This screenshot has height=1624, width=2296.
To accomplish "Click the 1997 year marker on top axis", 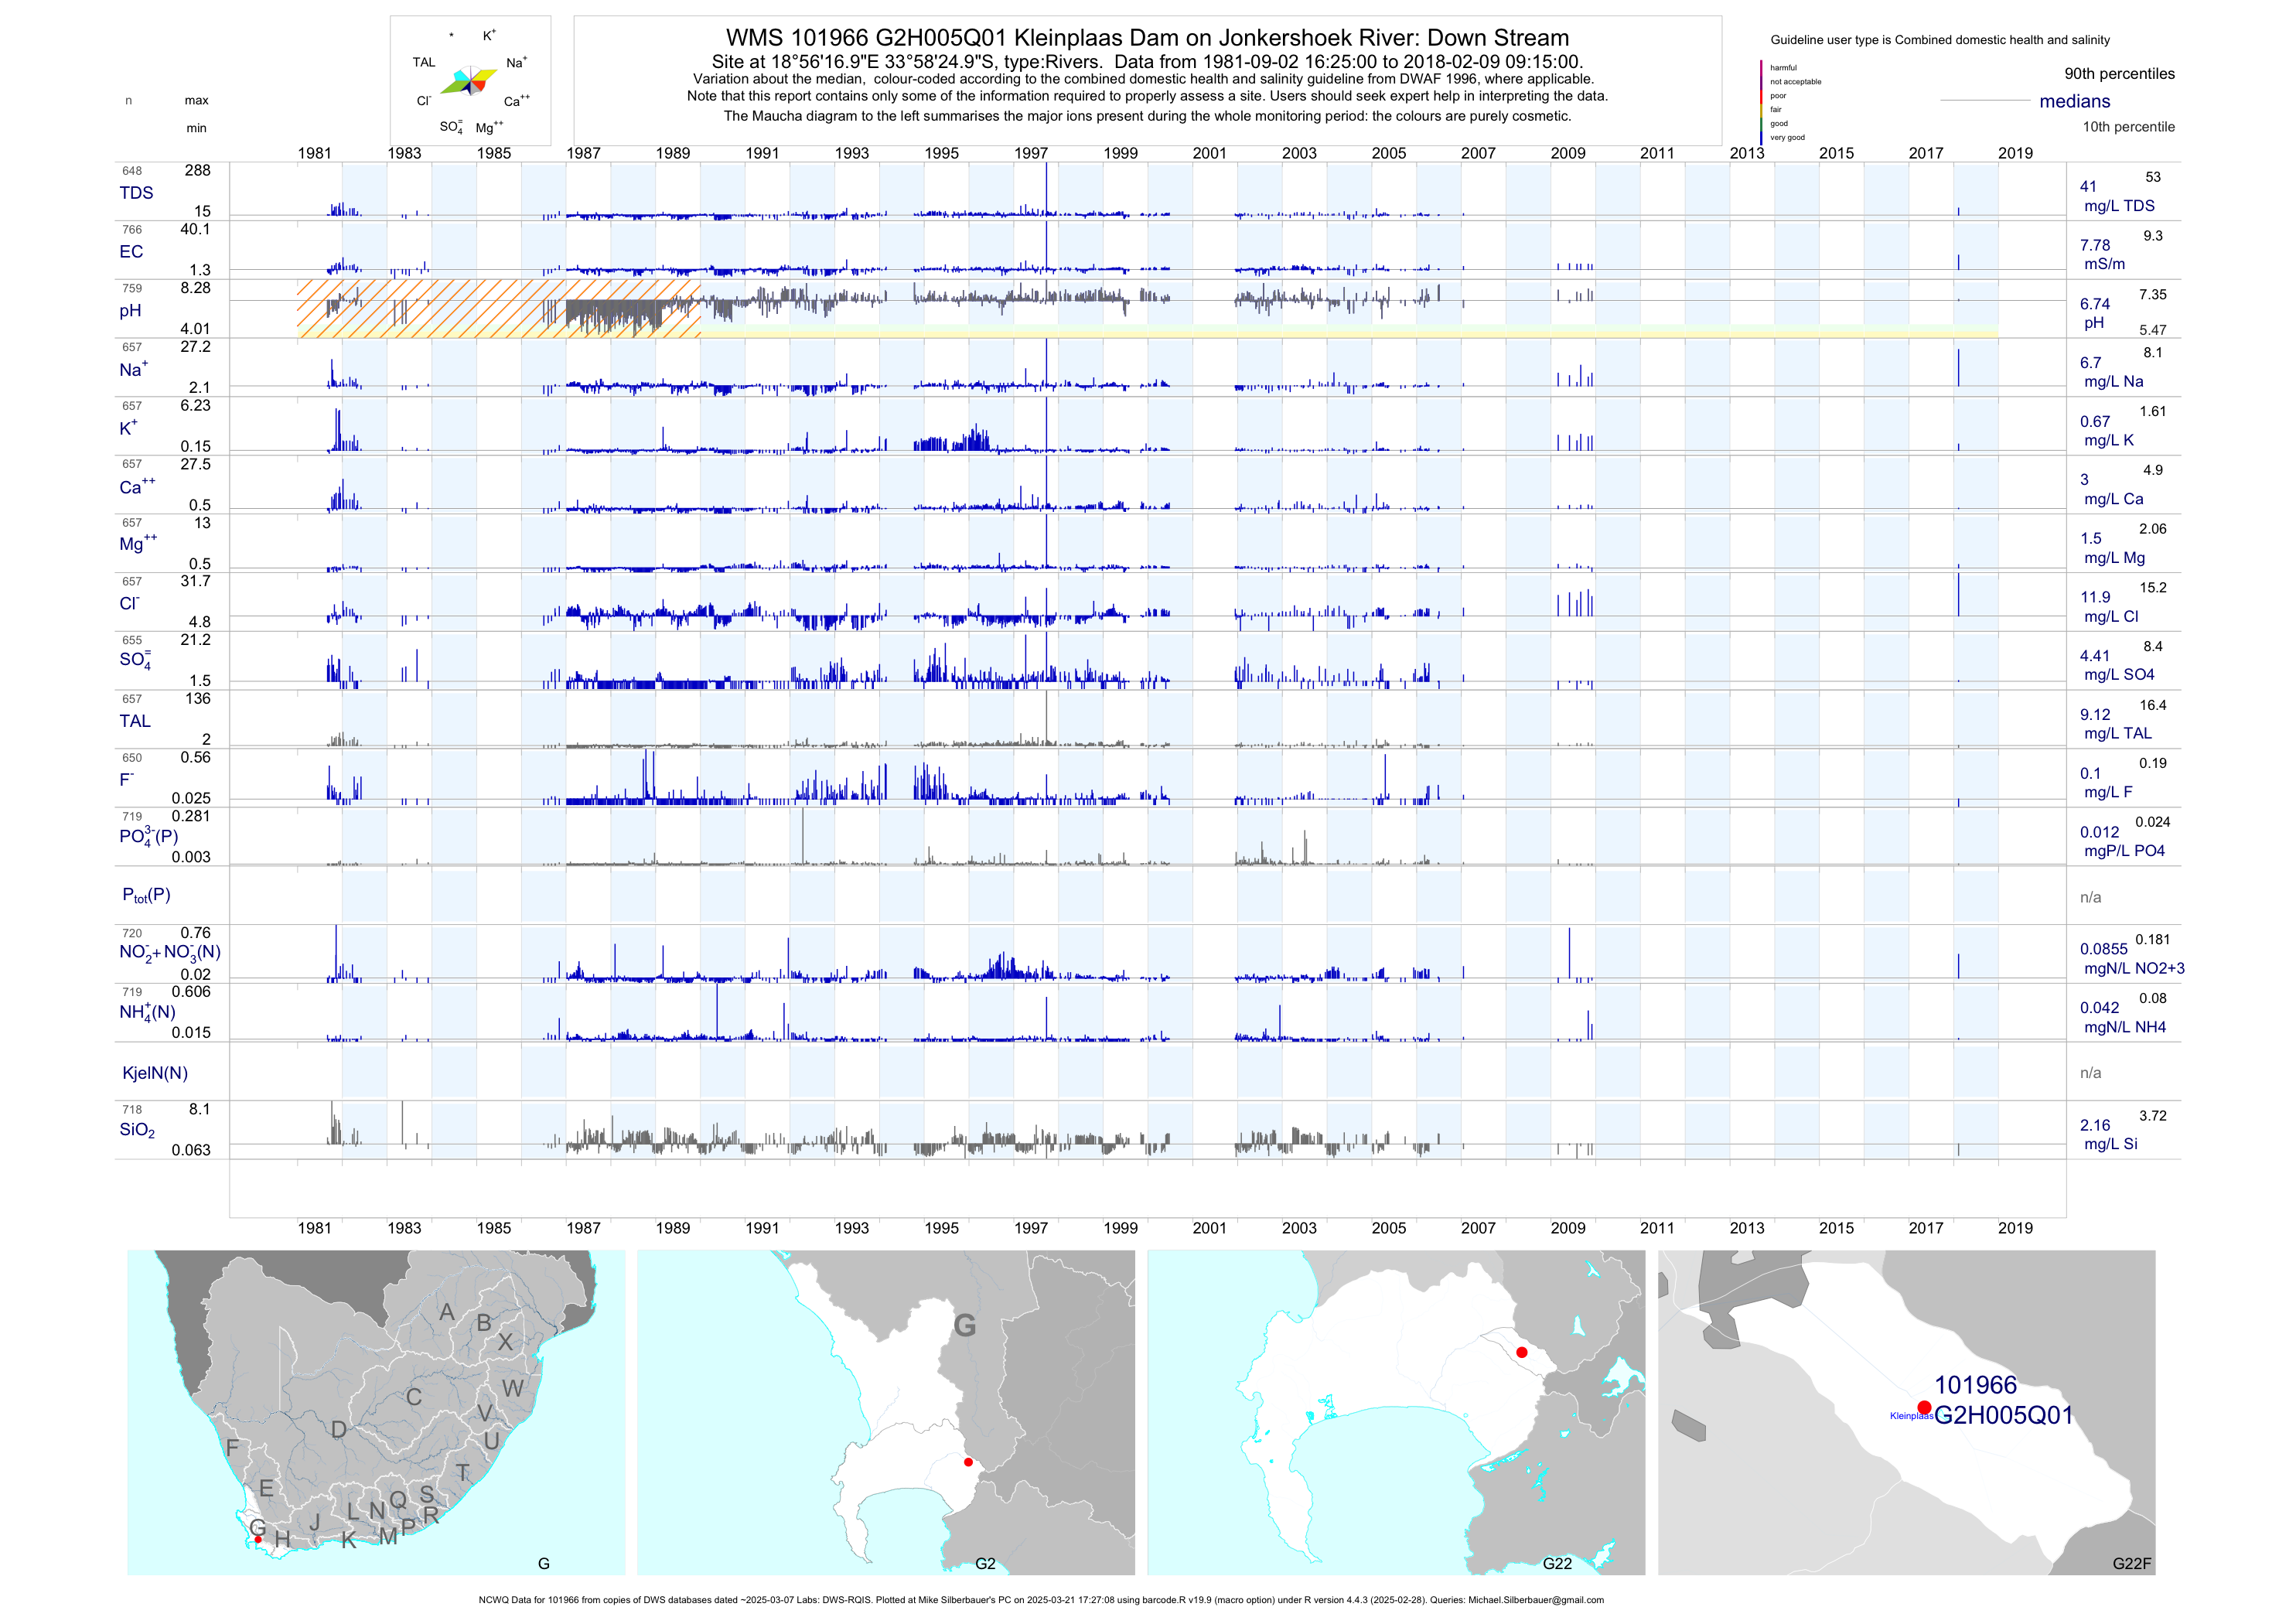I will click(1031, 153).
